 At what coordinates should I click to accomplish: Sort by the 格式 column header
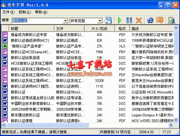122,28
